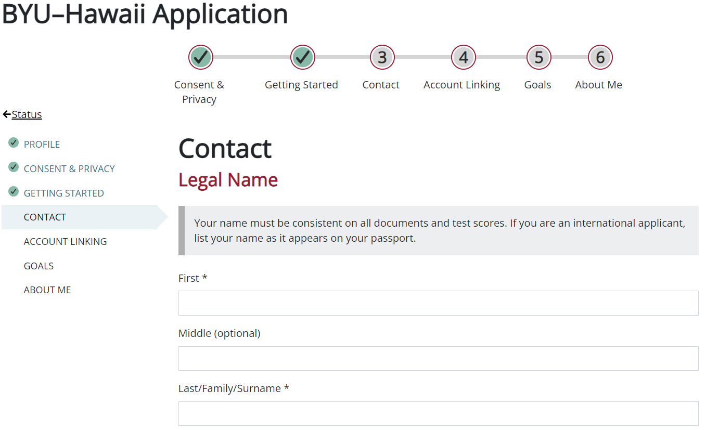The width and height of the screenshot is (706, 430).
Task: Click the 'Last/Family/Surname *' field label
Action: [234, 388]
